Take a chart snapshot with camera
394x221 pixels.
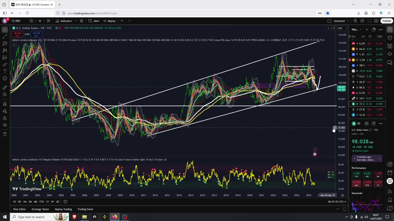point(376,21)
